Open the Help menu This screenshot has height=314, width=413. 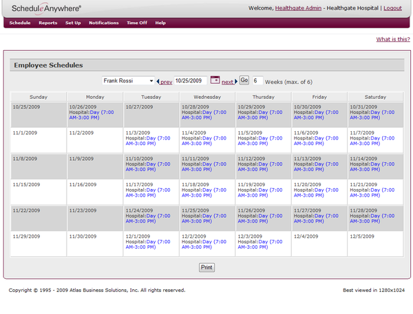(160, 23)
